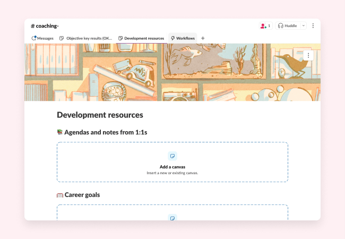Viewport: 345px width, 239px height.
Task: Open canvas banner three-dot menu
Action: (309, 55)
